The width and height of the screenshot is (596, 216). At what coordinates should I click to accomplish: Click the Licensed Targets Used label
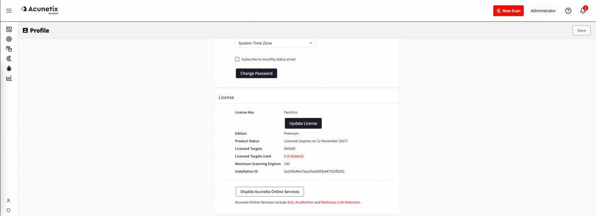pos(253,156)
